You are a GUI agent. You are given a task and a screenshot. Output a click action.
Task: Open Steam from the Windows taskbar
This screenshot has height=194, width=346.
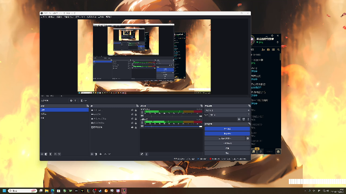pyautogui.click(x=100, y=191)
